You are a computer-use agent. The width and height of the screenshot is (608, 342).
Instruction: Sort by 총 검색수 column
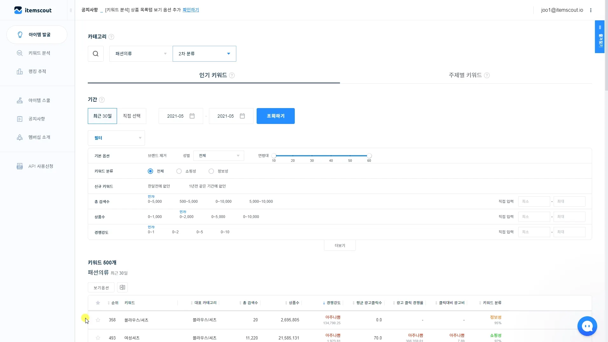coord(249,303)
